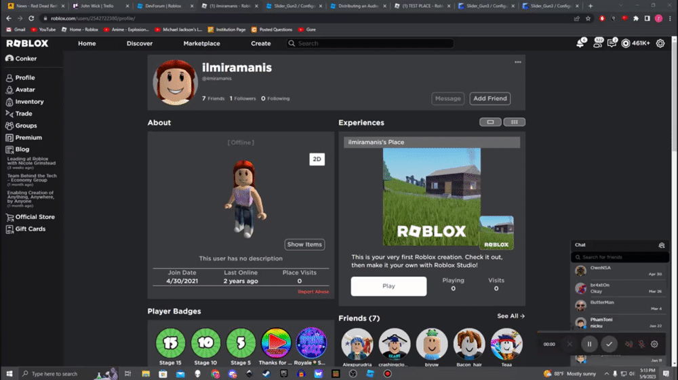Pause the screen recording
This screenshot has height=380, width=678.
point(589,344)
